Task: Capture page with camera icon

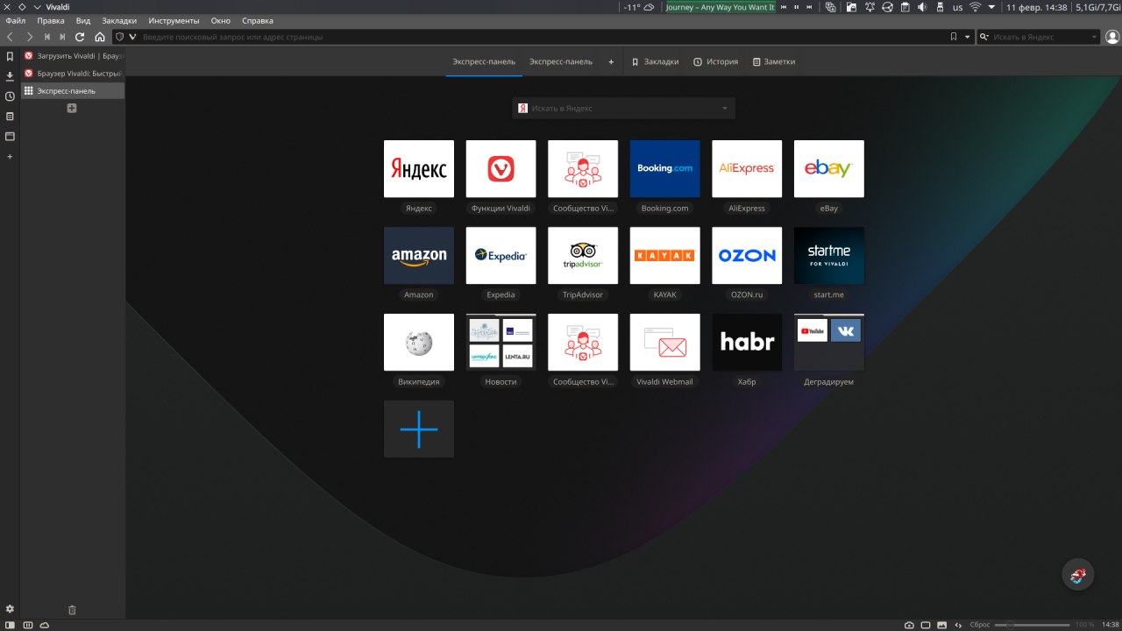Action: (x=909, y=625)
